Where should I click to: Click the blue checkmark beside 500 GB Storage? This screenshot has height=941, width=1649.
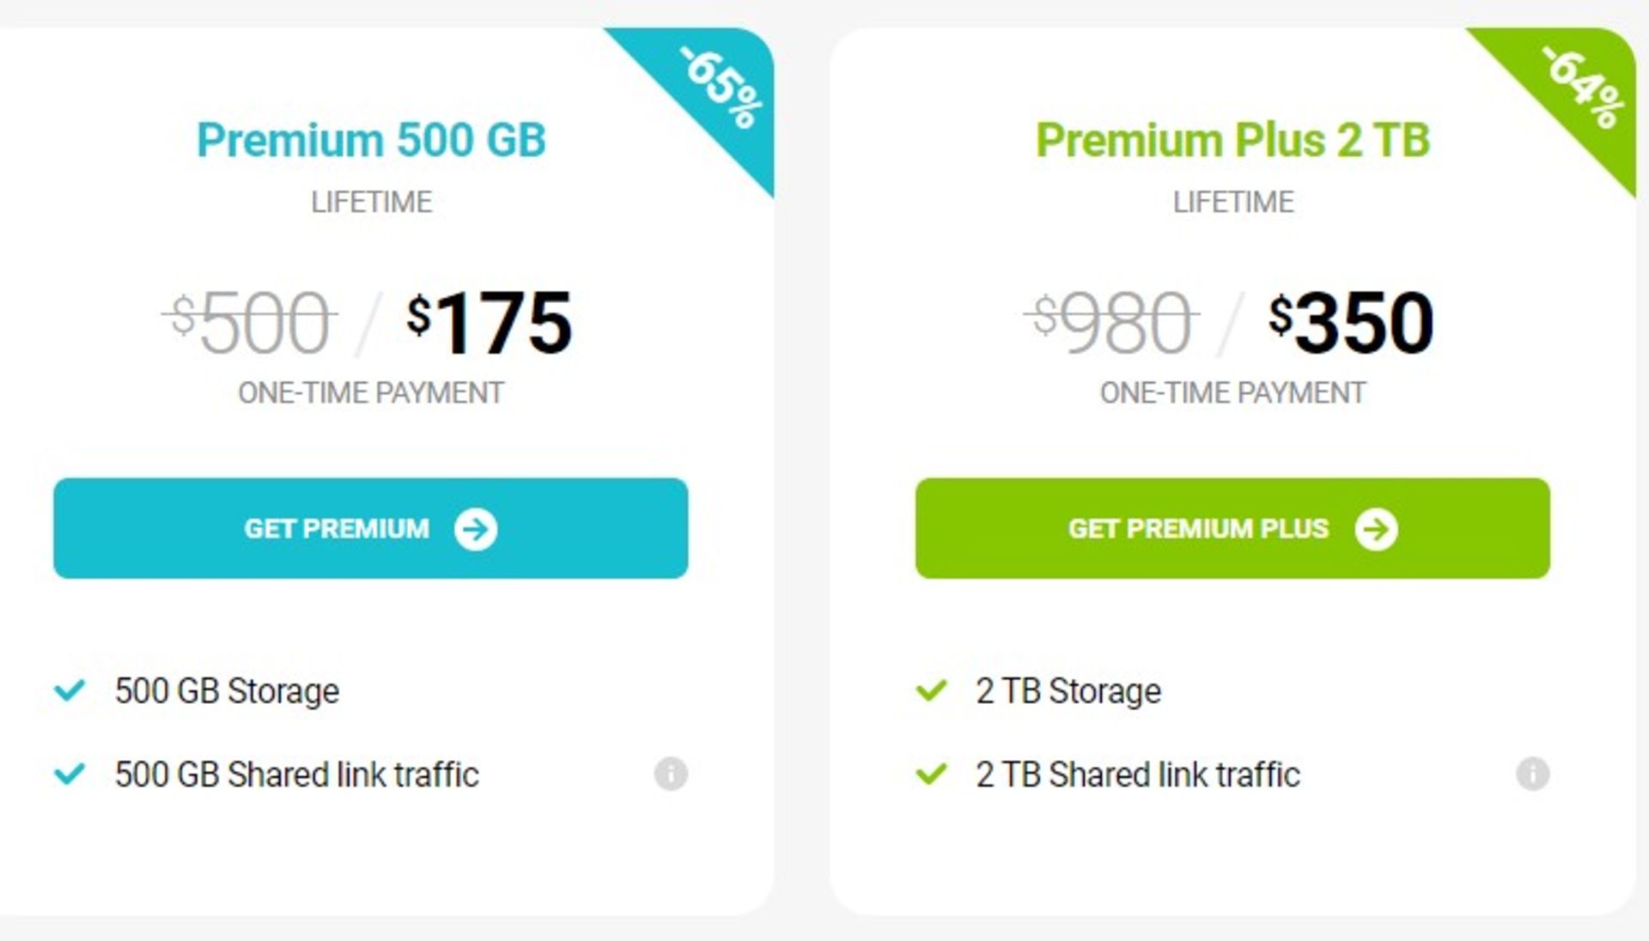(70, 690)
